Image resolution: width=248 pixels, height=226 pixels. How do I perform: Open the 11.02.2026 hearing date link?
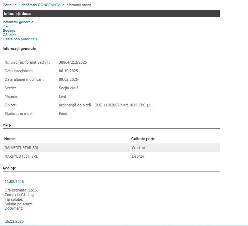click(14, 182)
